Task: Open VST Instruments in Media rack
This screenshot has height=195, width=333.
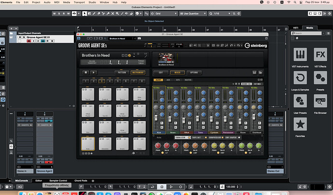Action: [300, 55]
